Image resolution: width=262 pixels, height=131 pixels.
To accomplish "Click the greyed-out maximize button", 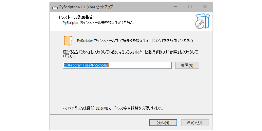I will [x=190, y=7].
